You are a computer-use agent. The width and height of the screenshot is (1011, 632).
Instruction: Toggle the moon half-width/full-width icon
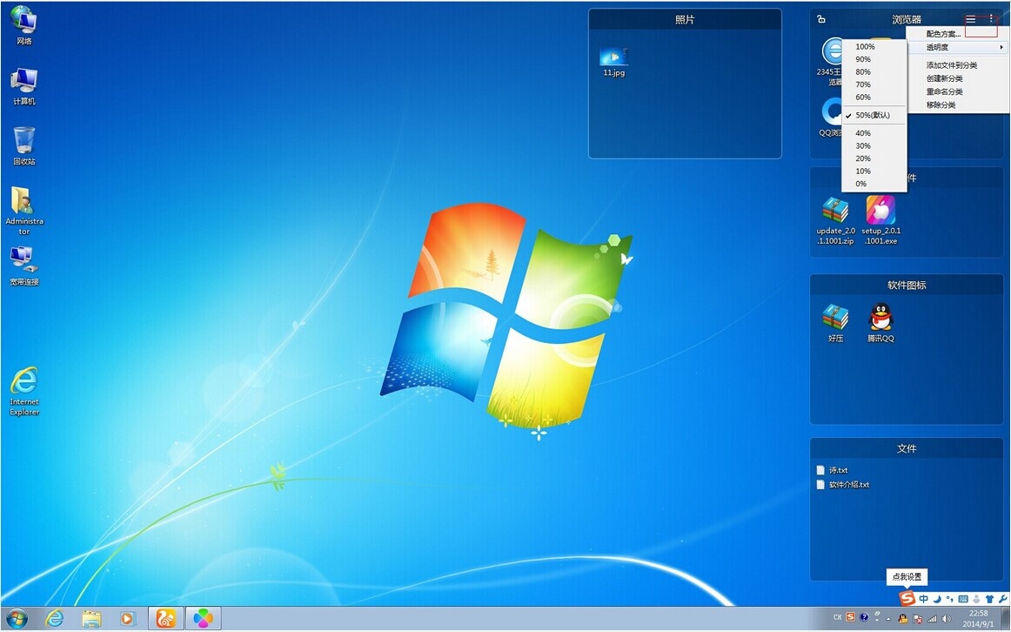point(937,599)
